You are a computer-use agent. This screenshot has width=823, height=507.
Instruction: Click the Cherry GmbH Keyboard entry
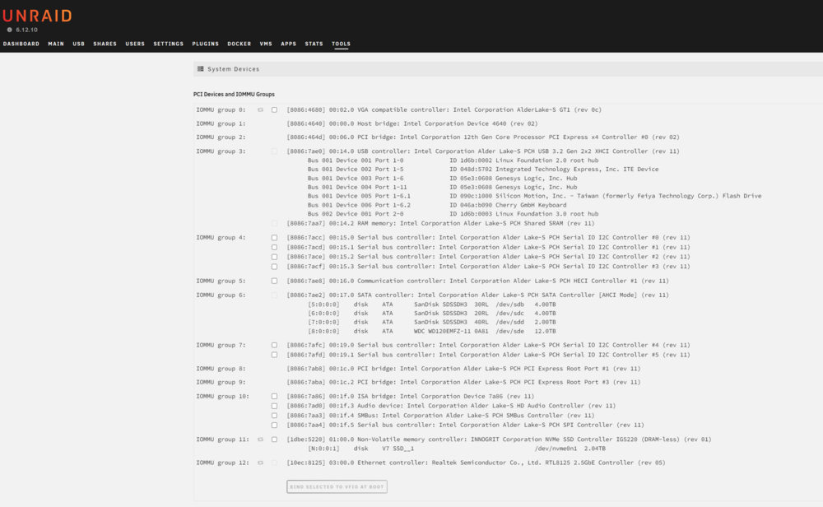(437, 205)
